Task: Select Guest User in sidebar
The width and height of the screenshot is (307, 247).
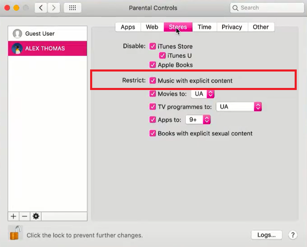Action: pyautogui.click(x=48, y=34)
